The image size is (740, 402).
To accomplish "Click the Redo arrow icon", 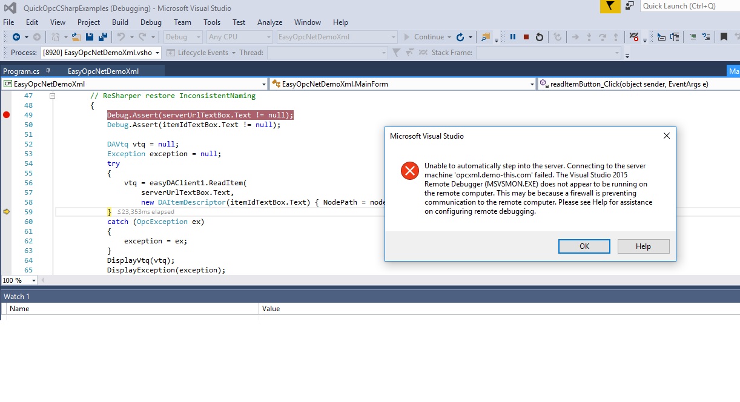I will (142, 37).
